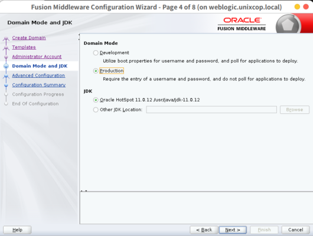313x236 pixels.
Task: Click the Domain Mode and JDK step bullet
Action: tap(6, 66)
